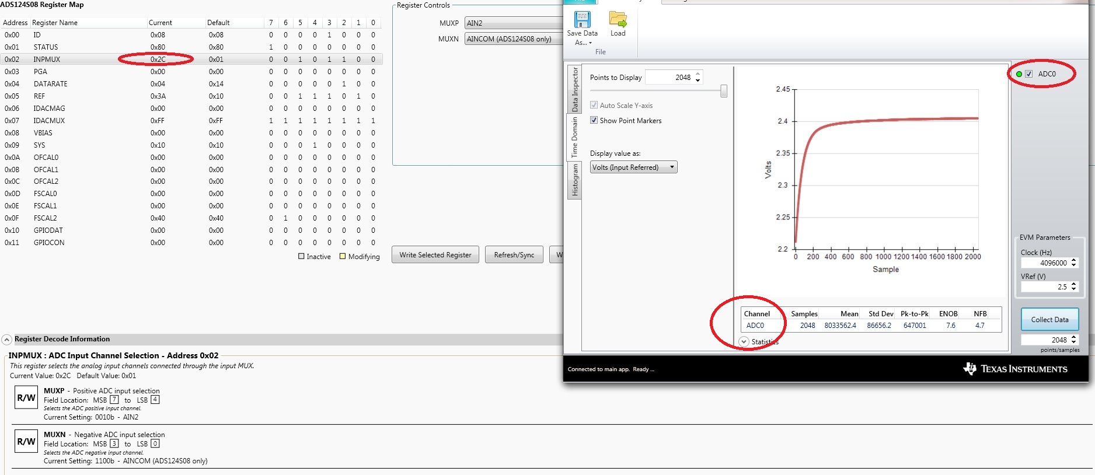Click the INPMUX current value 0x2C
The image size is (1095, 475).
158,60
